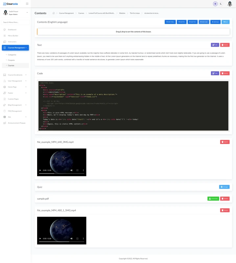Open Categories under Courses Management
This screenshot has width=236, height=263.
12,55
